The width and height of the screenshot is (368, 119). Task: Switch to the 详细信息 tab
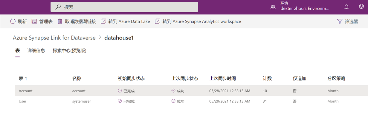click(36, 51)
